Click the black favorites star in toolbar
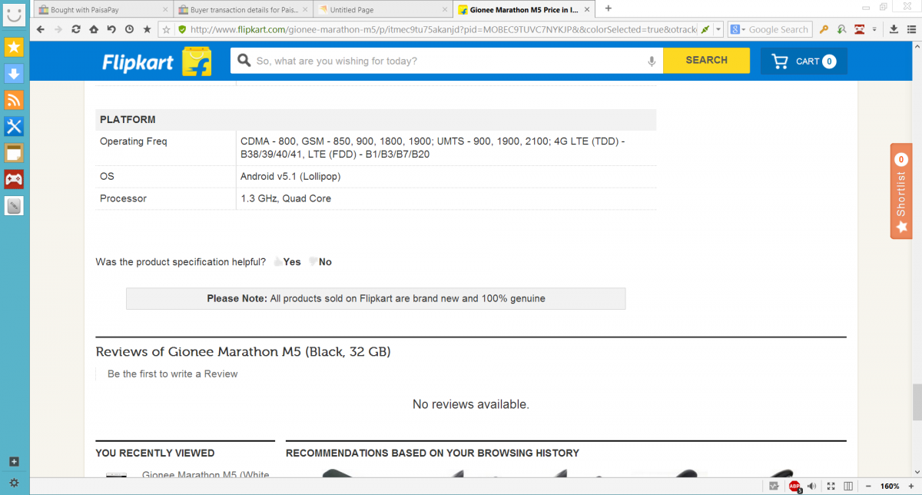Screen dimensions: 922x495 (x=147, y=29)
